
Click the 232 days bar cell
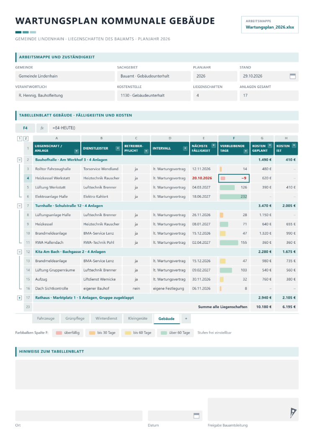234,196
